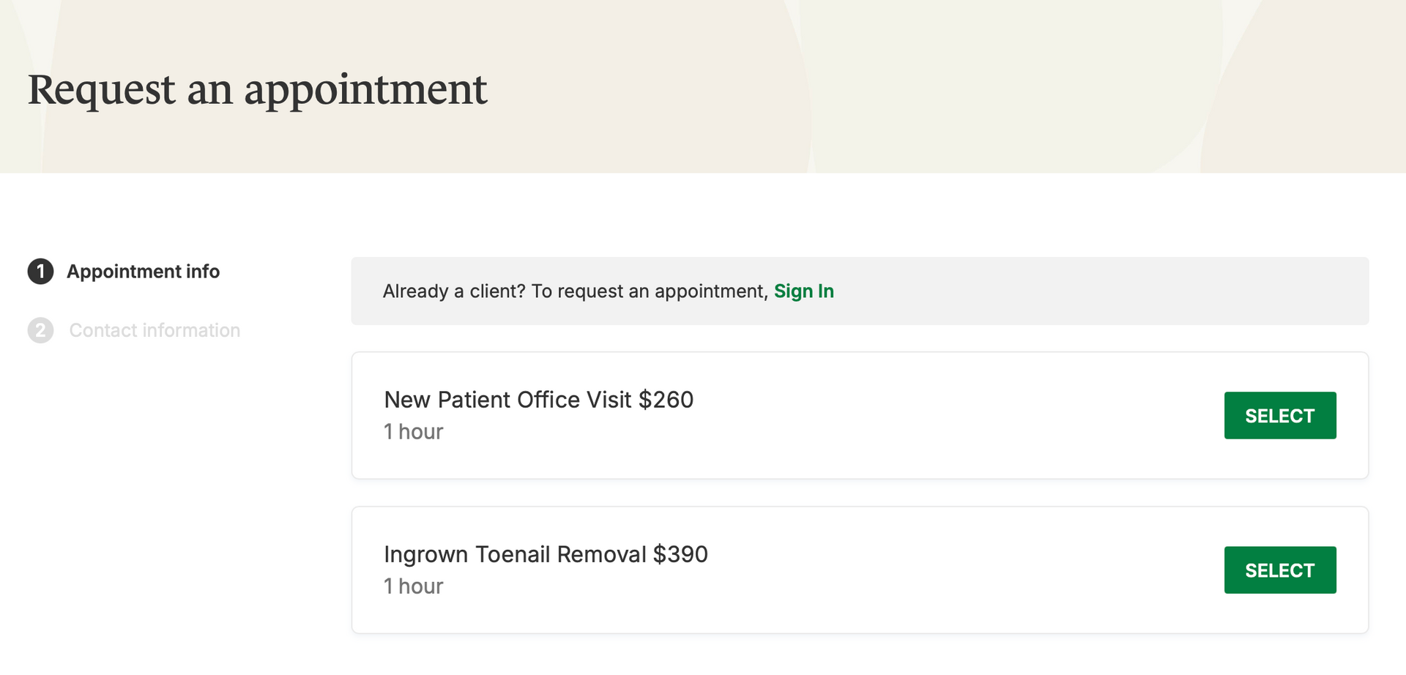The image size is (1406, 675).
Task: Click the 1 hour duration under New Patient Visit
Action: tap(414, 432)
